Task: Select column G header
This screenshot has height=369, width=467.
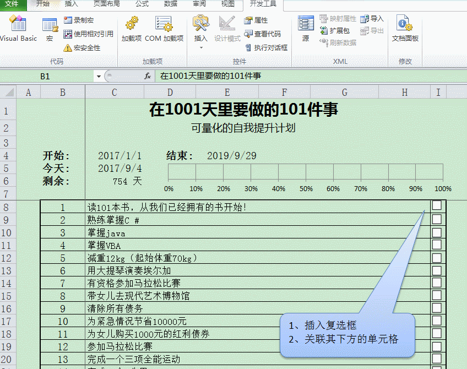Action: (x=344, y=93)
